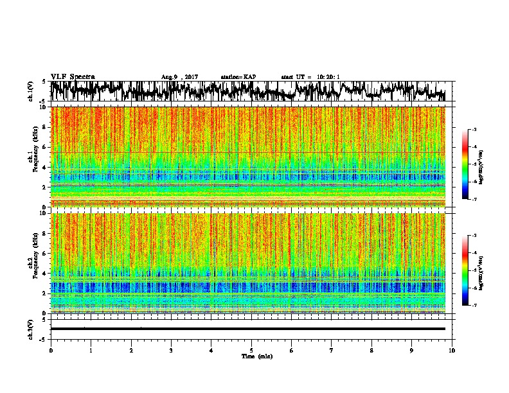Click the "station=KAP" header label

click(238, 77)
